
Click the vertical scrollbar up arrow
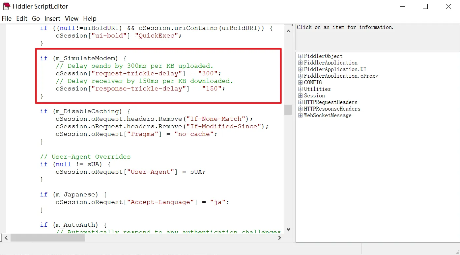coord(288,31)
